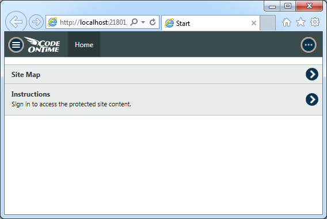Open Favorites star icon
The height and width of the screenshot is (219, 327).
click(x=301, y=22)
